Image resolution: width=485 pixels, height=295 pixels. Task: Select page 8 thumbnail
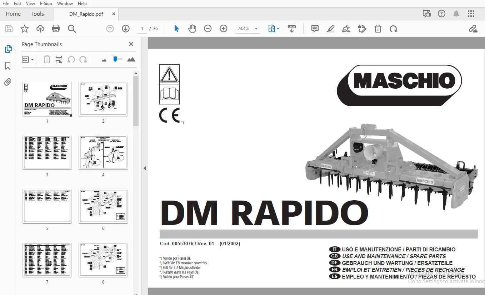(103, 260)
